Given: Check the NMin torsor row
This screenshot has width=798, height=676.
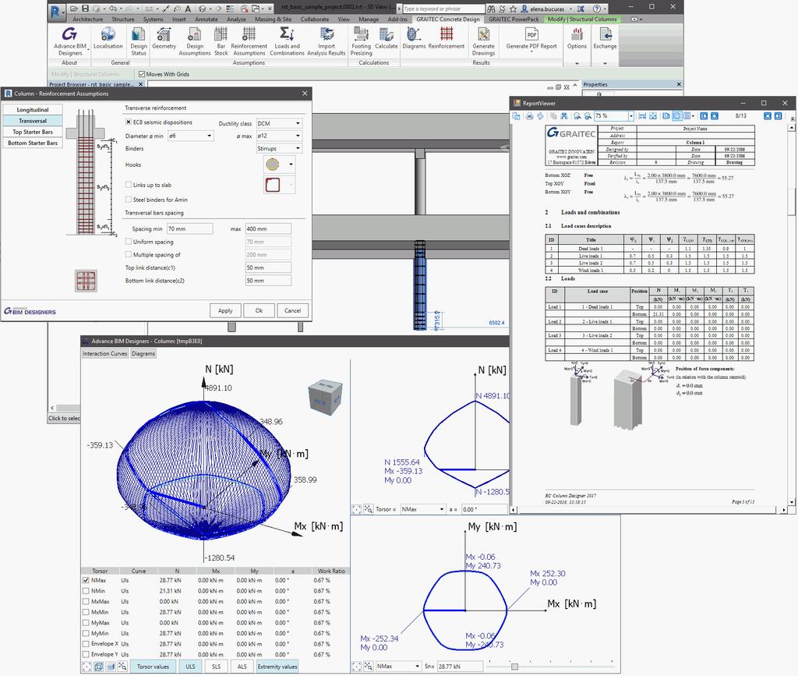Looking at the screenshot, I should click(x=86, y=591).
